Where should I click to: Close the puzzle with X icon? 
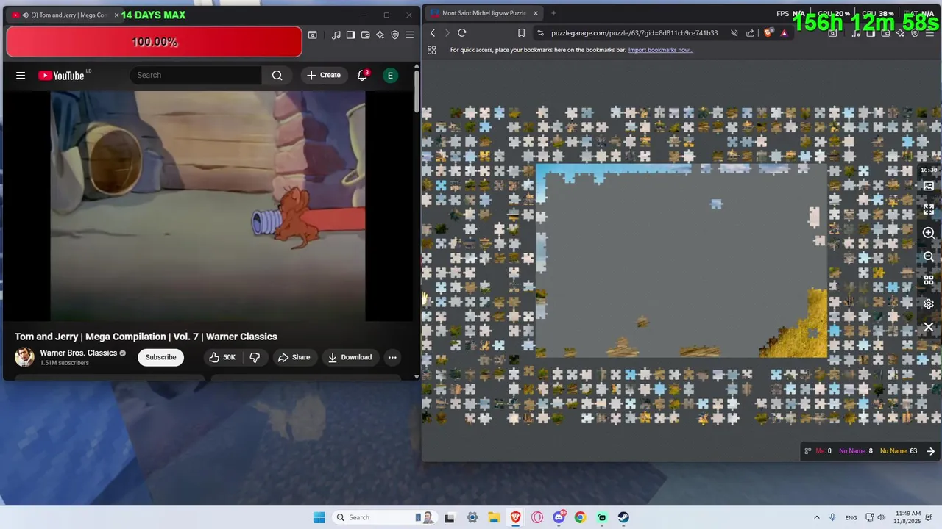929,327
